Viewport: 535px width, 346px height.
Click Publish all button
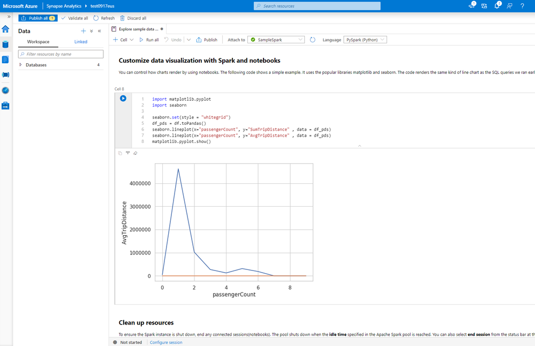pos(38,18)
